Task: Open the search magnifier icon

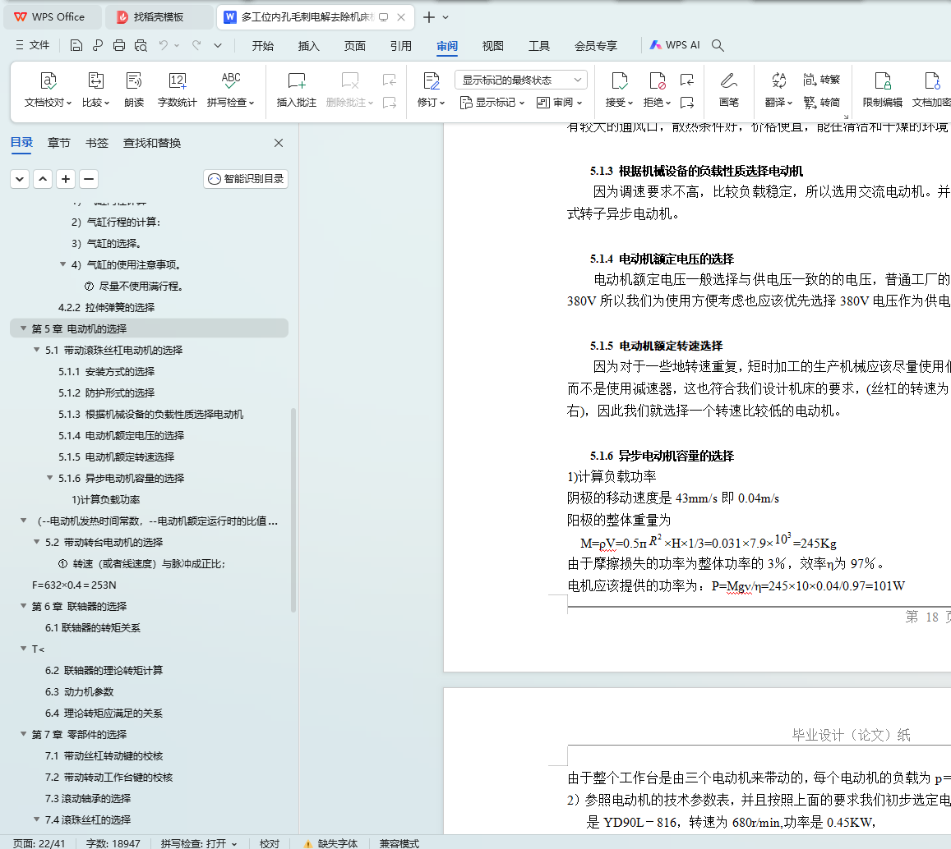Action: point(718,45)
